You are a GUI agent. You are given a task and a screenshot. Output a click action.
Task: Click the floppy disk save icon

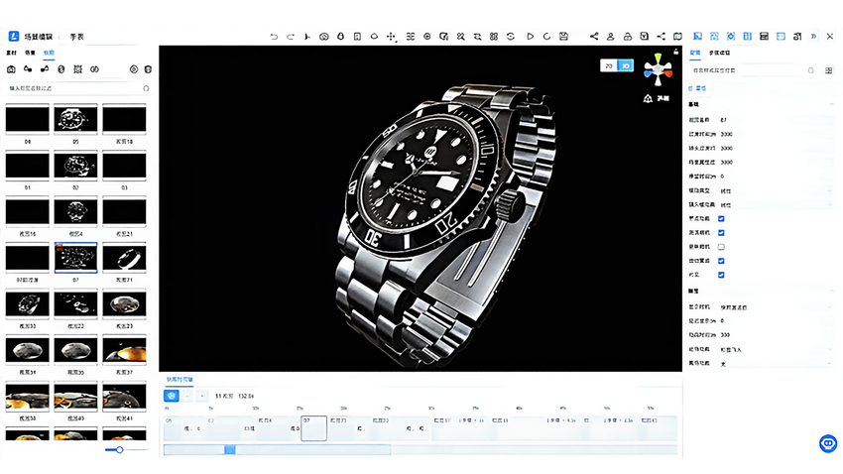tap(563, 37)
